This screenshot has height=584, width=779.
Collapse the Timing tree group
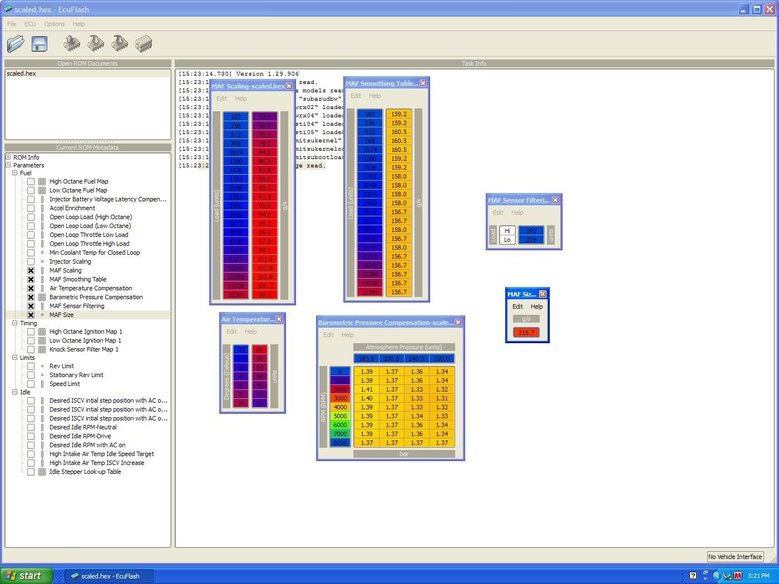[x=15, y=323]
